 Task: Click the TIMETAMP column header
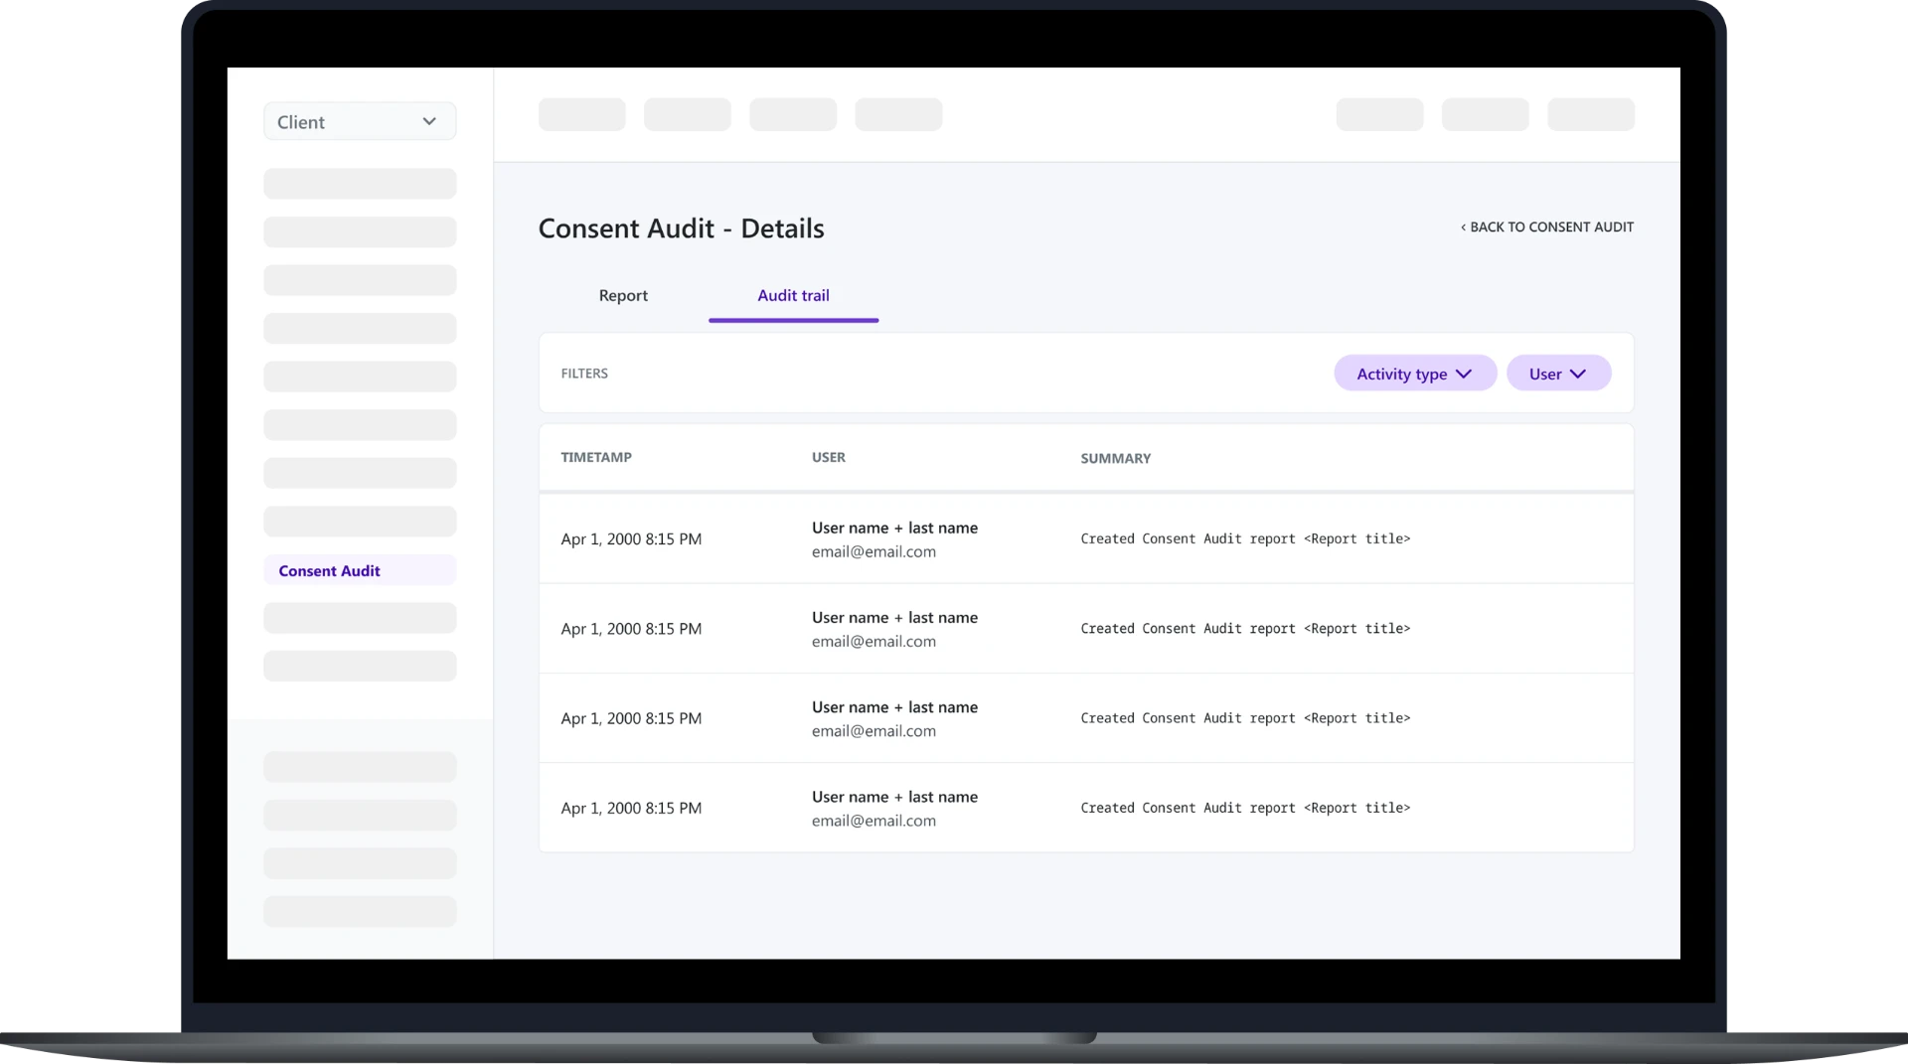pos(596,457)
